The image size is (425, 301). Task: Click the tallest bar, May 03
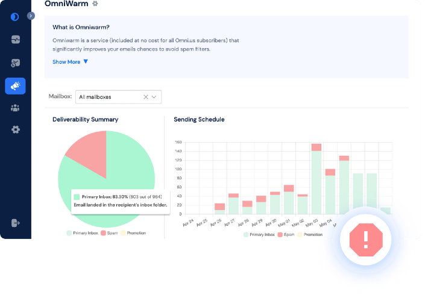316,179
